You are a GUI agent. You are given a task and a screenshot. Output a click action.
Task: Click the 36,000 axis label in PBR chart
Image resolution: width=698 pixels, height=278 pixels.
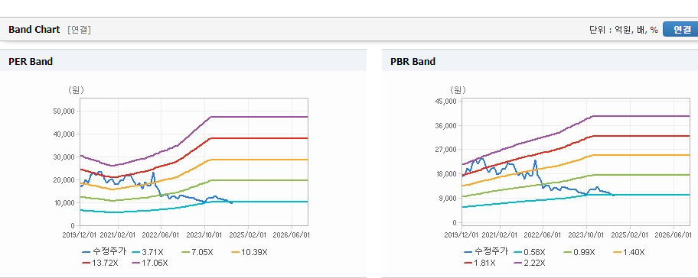click(446, 126)
